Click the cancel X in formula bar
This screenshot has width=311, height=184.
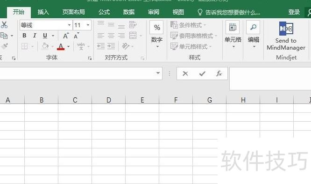tap(185, 74)
